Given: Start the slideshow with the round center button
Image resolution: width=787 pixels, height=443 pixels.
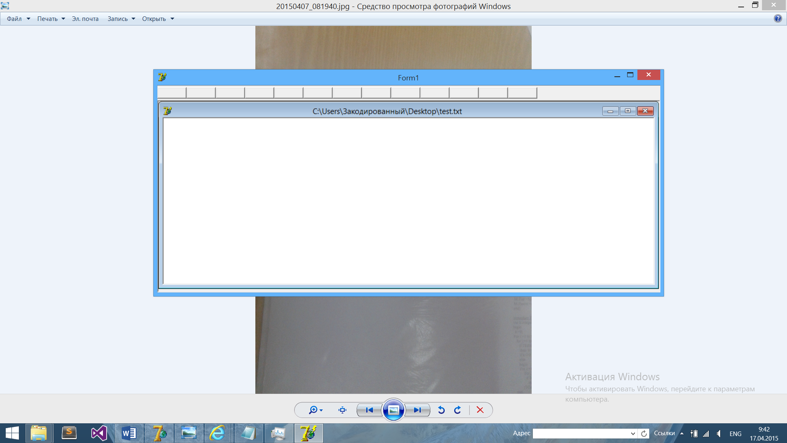Looking at the screenshot, I should coord(393,410).
